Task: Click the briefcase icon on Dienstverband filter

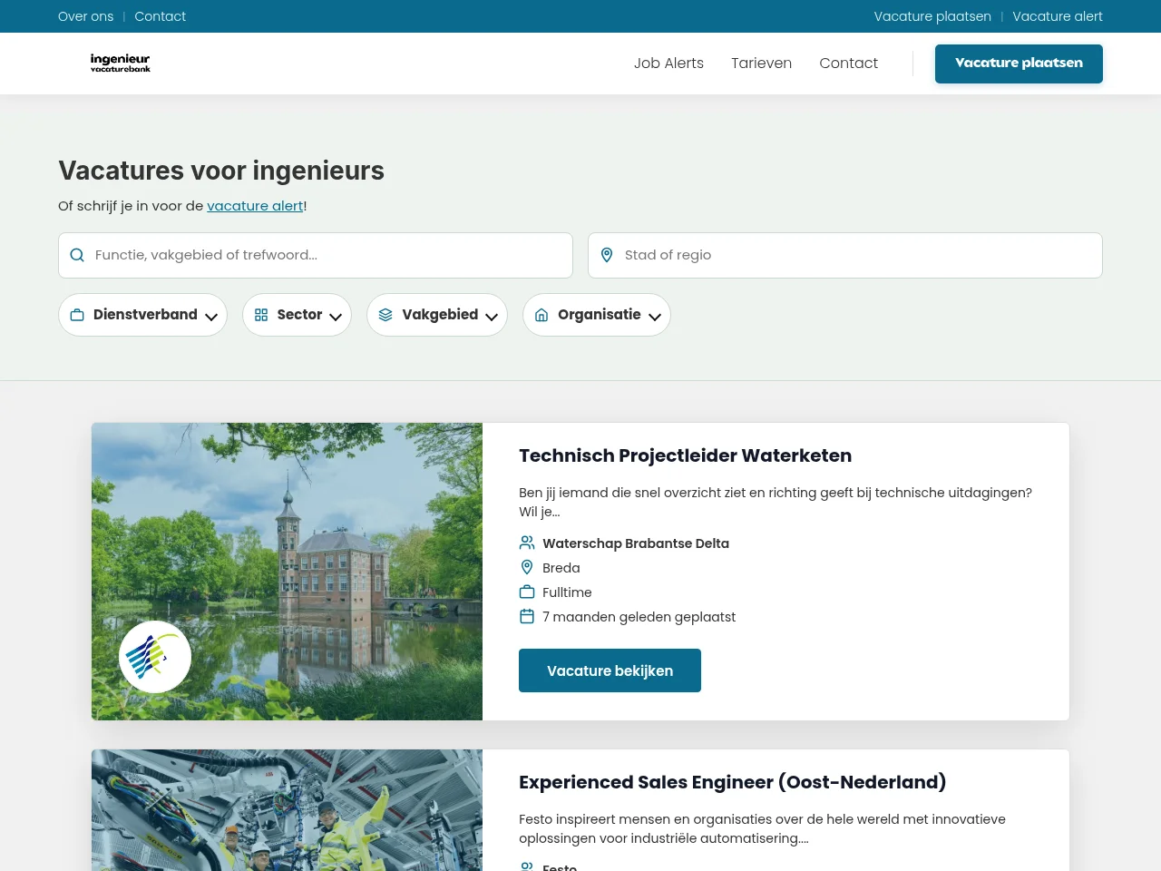Action: [77, 315]
